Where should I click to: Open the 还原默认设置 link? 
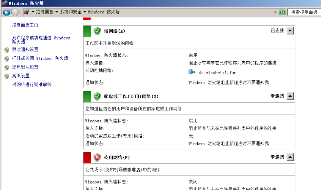25,67
